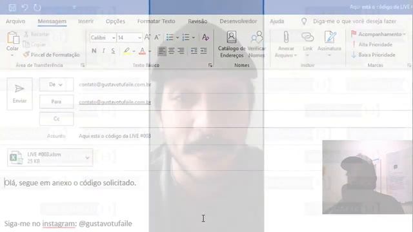
Task: Open the Área de Transferência dialog launcher
Action: [83, 65]
